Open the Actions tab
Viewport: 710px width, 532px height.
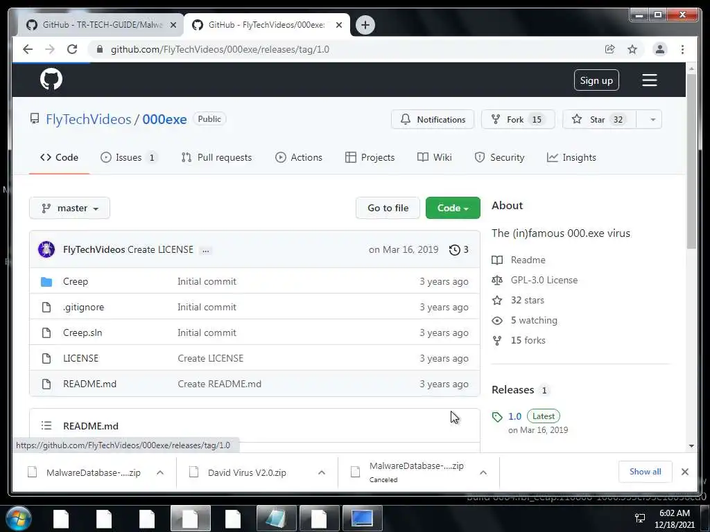tap(299, 157)
